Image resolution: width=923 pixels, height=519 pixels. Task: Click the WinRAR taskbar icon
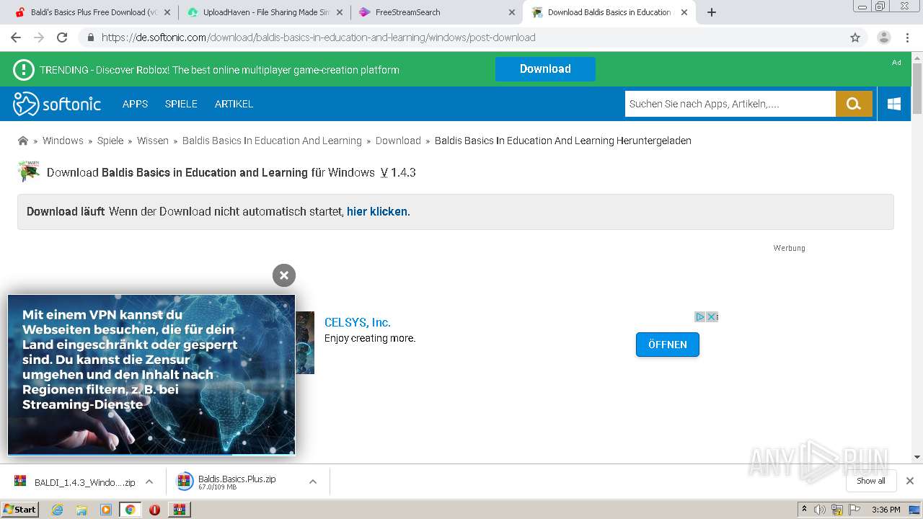(180, 510)
